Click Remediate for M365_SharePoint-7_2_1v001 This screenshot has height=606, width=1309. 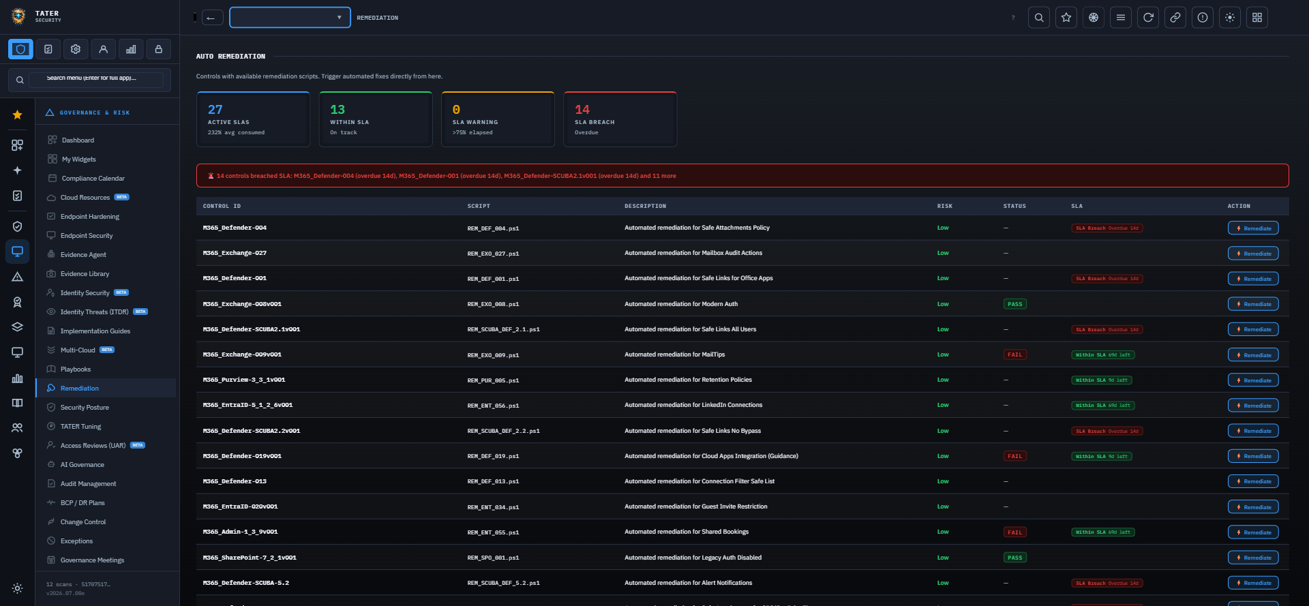(x=1253, y=558)
